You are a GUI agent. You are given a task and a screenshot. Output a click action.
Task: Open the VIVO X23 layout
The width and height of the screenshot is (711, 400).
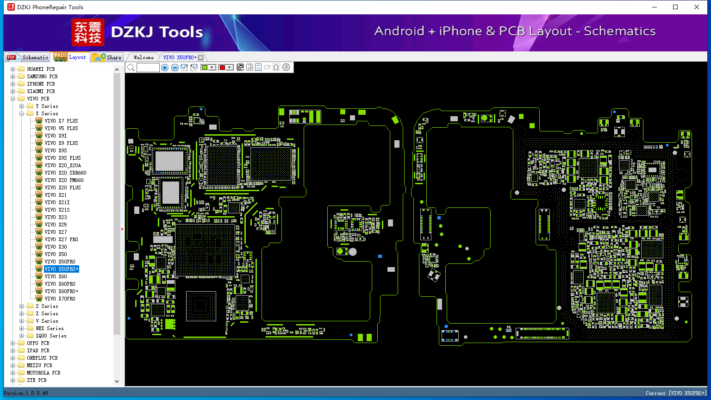56,217
